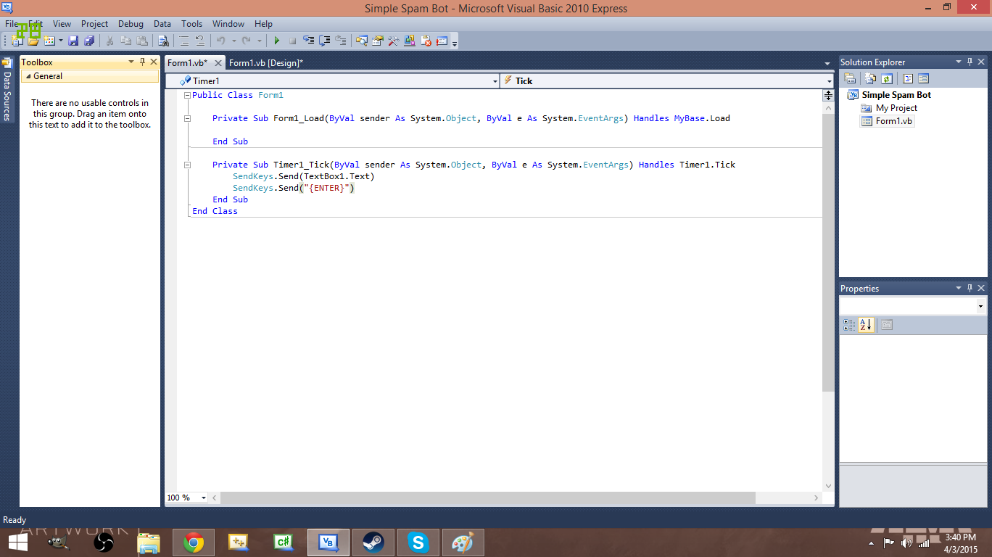
Task: Open Steam from the Windows taskbar
Action: 373,542
